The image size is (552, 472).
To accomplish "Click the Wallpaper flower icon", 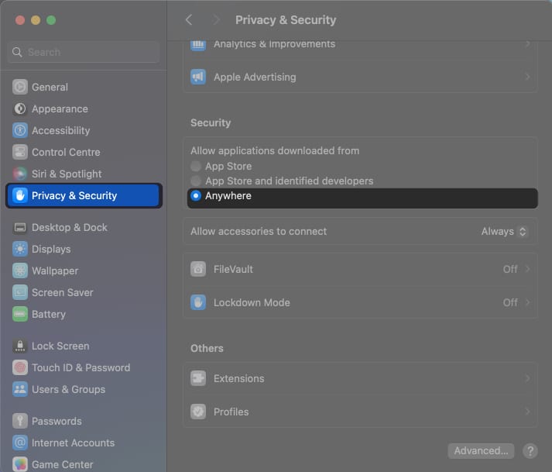I will 20,270.
